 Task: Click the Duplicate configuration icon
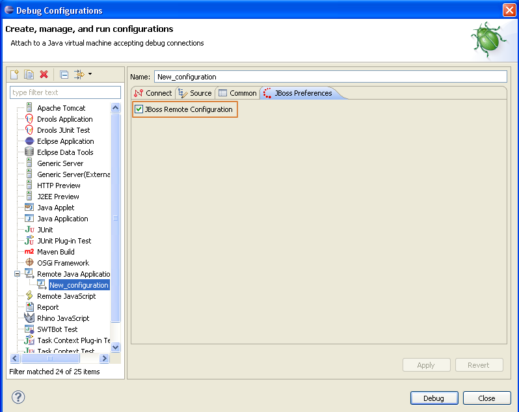click(29, 75)
